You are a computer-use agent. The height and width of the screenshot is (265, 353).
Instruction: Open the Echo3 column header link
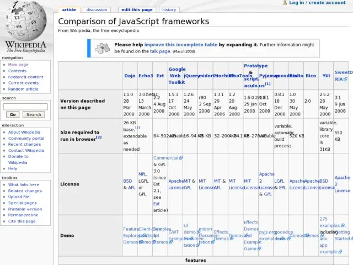146,76
